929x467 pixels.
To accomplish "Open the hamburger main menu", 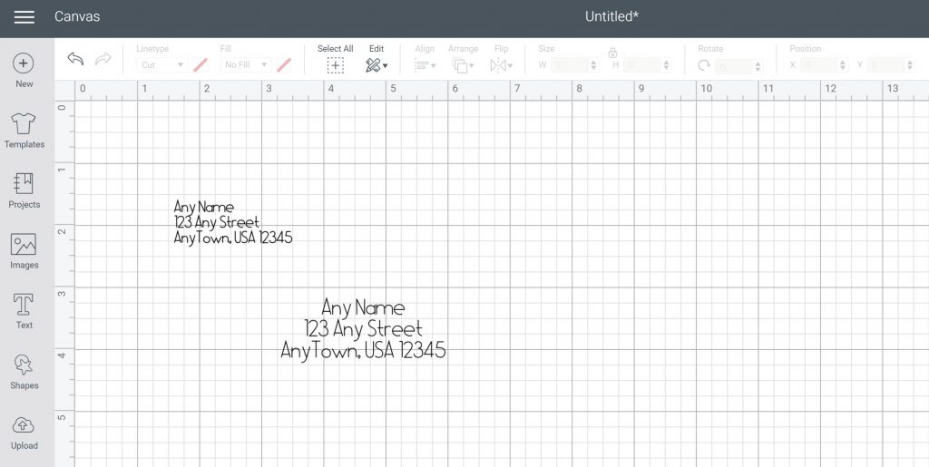I will coord(24,17).
